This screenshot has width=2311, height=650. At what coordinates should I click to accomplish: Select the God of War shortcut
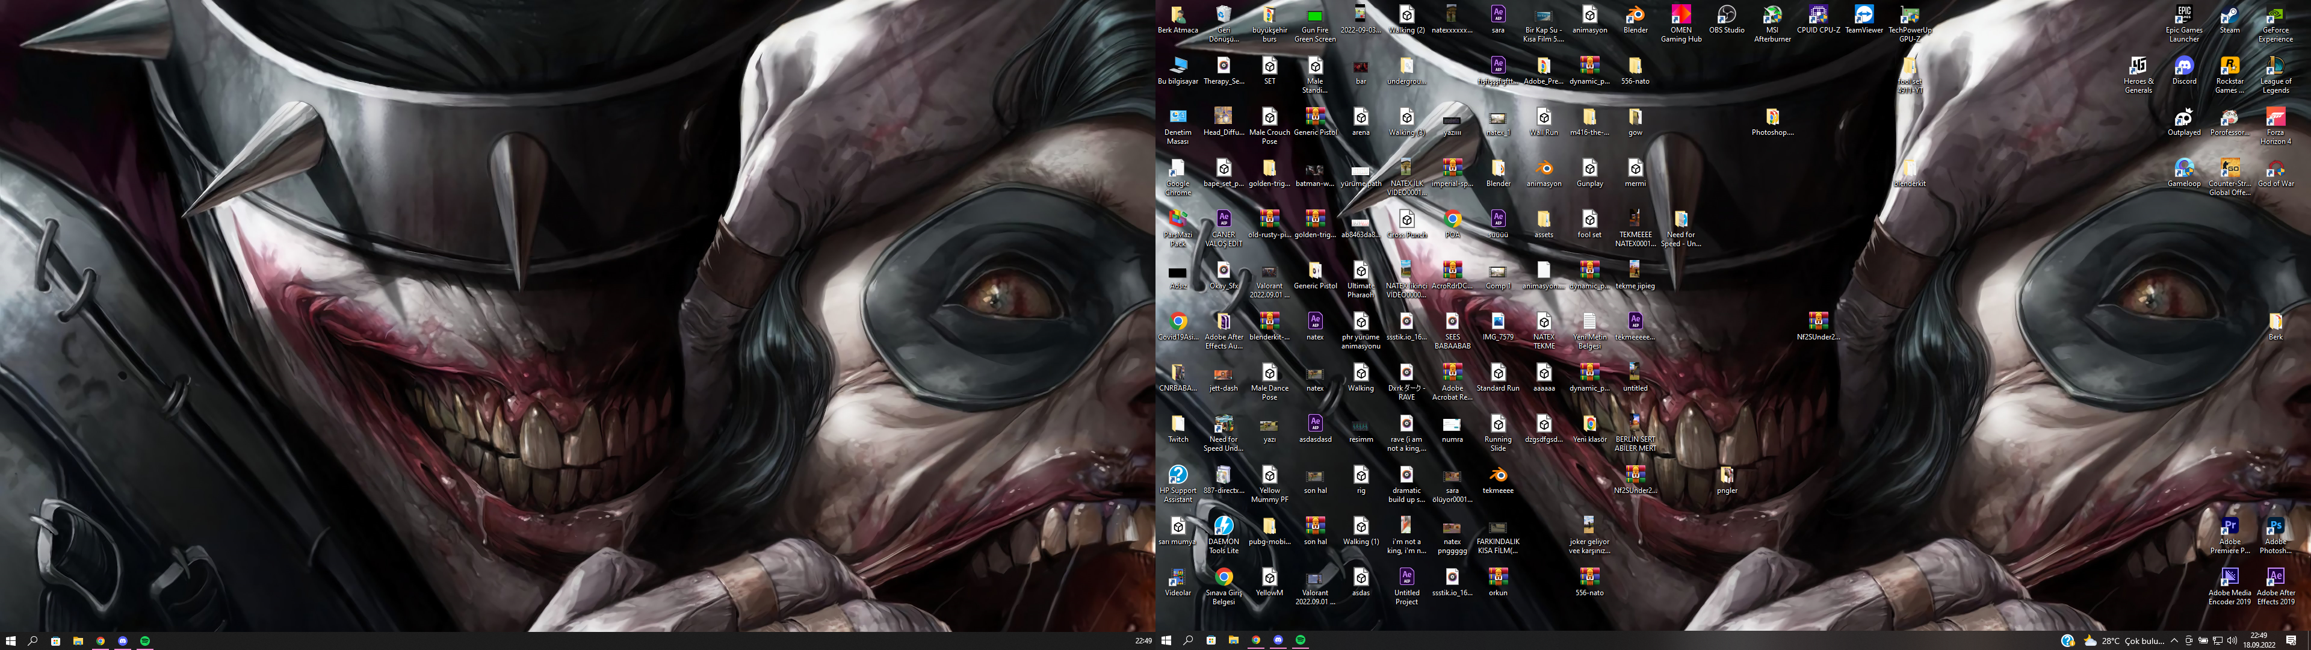click(2275, 173)
